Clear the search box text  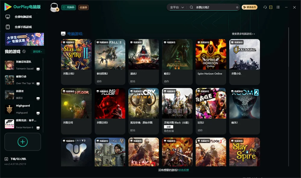(237, 7)
